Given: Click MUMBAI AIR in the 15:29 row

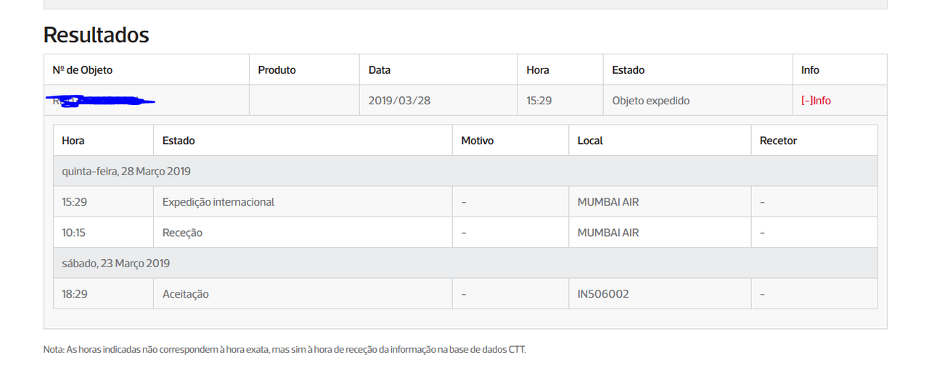Looking at the screenshot, I should (x=608, y=202).
